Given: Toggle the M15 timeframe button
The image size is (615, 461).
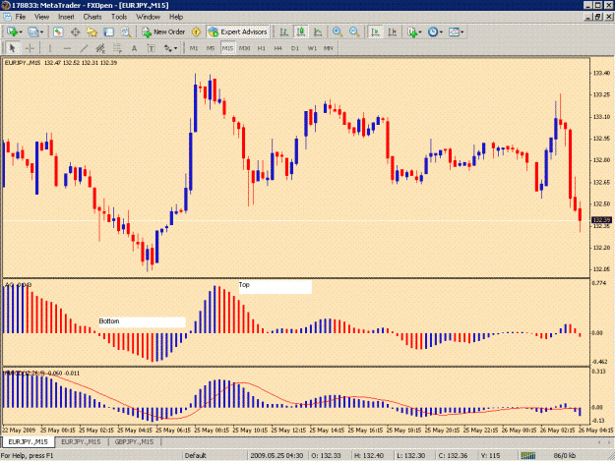Looking at the screenshot, I should (x=227, y=48).
